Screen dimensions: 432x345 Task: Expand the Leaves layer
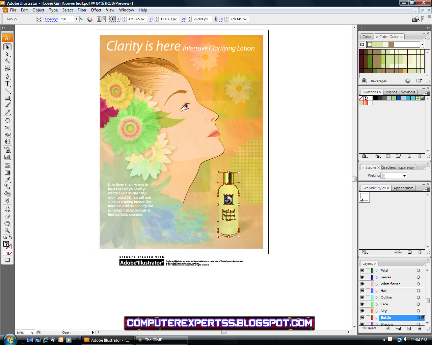(377, 277)
